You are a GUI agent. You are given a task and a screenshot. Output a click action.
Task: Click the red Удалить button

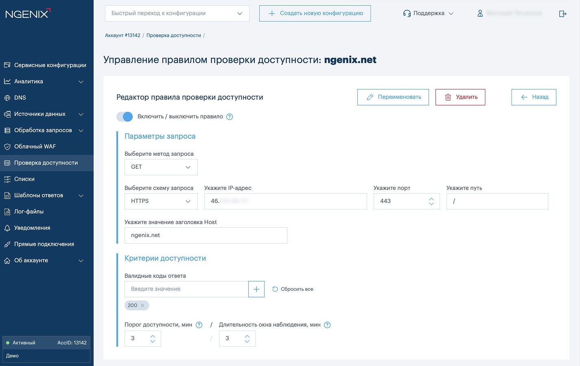point(460,97)
